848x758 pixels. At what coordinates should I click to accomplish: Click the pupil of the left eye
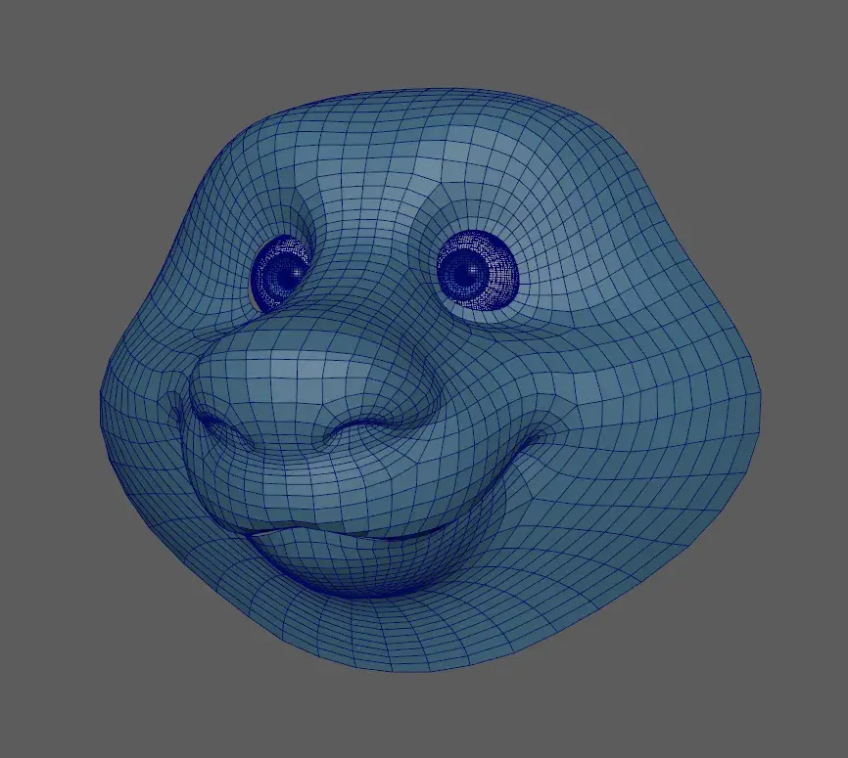click(x=286, y=276)
